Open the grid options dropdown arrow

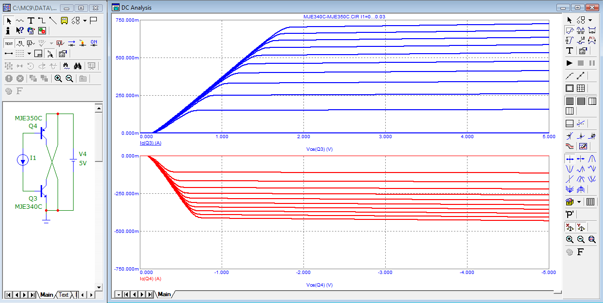[x=29, y=54]
